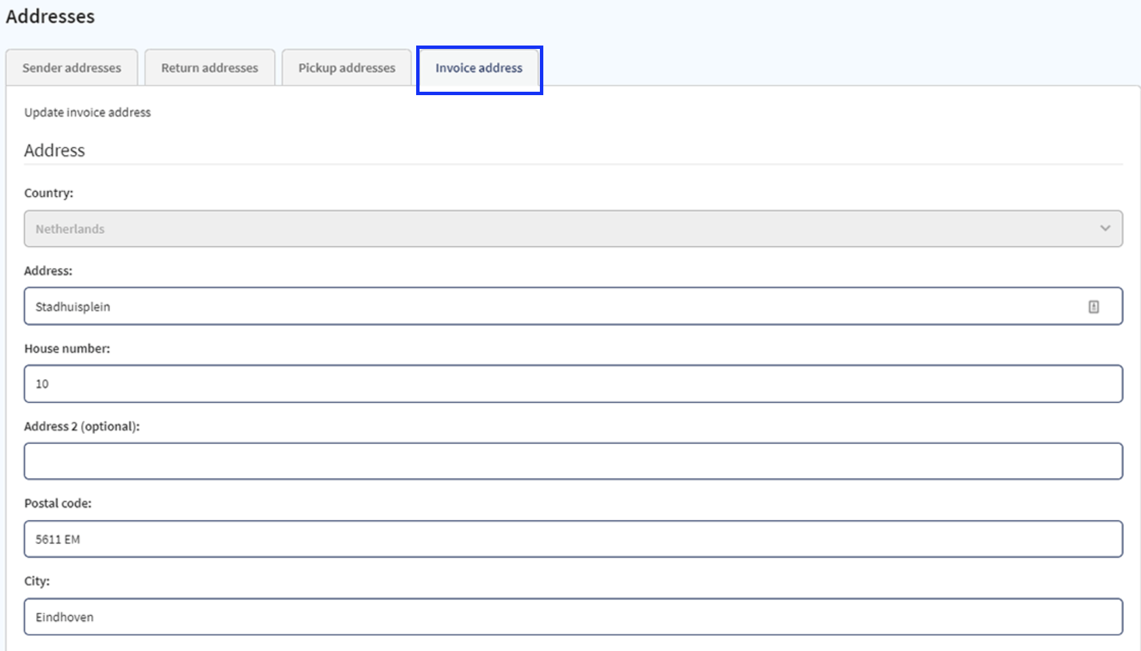Focus the House number field
The image size is (1141, 651).
click(x=573, y=384)
